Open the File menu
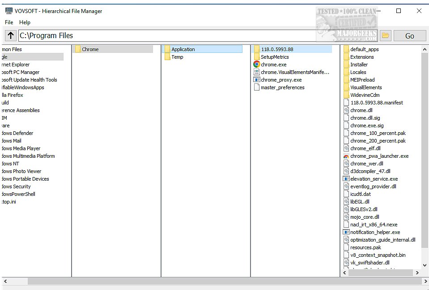Viewport: 429px width, 290px height. pyautogui.click(x=8, y=22)
